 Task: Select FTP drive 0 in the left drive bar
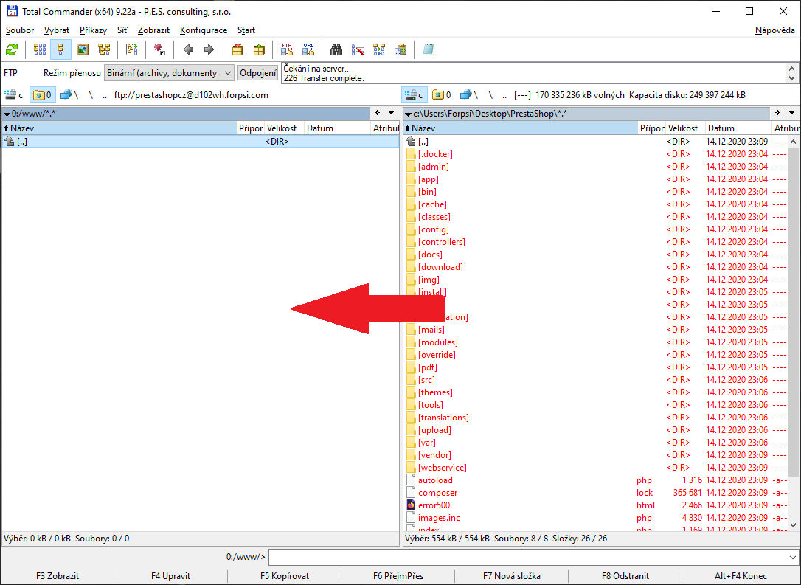[42, 95]
